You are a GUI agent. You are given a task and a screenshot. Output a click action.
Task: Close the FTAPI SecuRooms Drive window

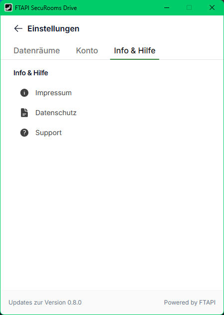(212, 7)
